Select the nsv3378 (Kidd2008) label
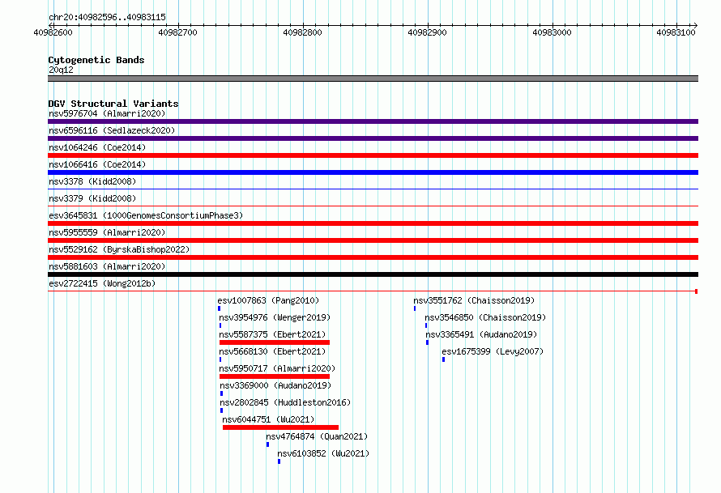This screenshot has width=721, height=493. 92,181
